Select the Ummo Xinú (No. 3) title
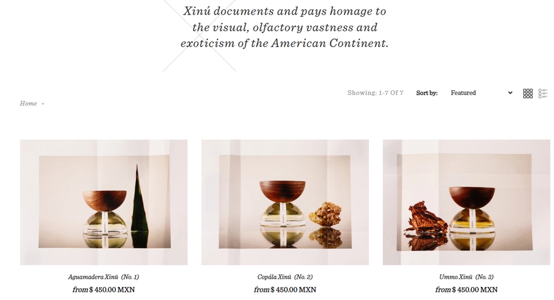 466,277
